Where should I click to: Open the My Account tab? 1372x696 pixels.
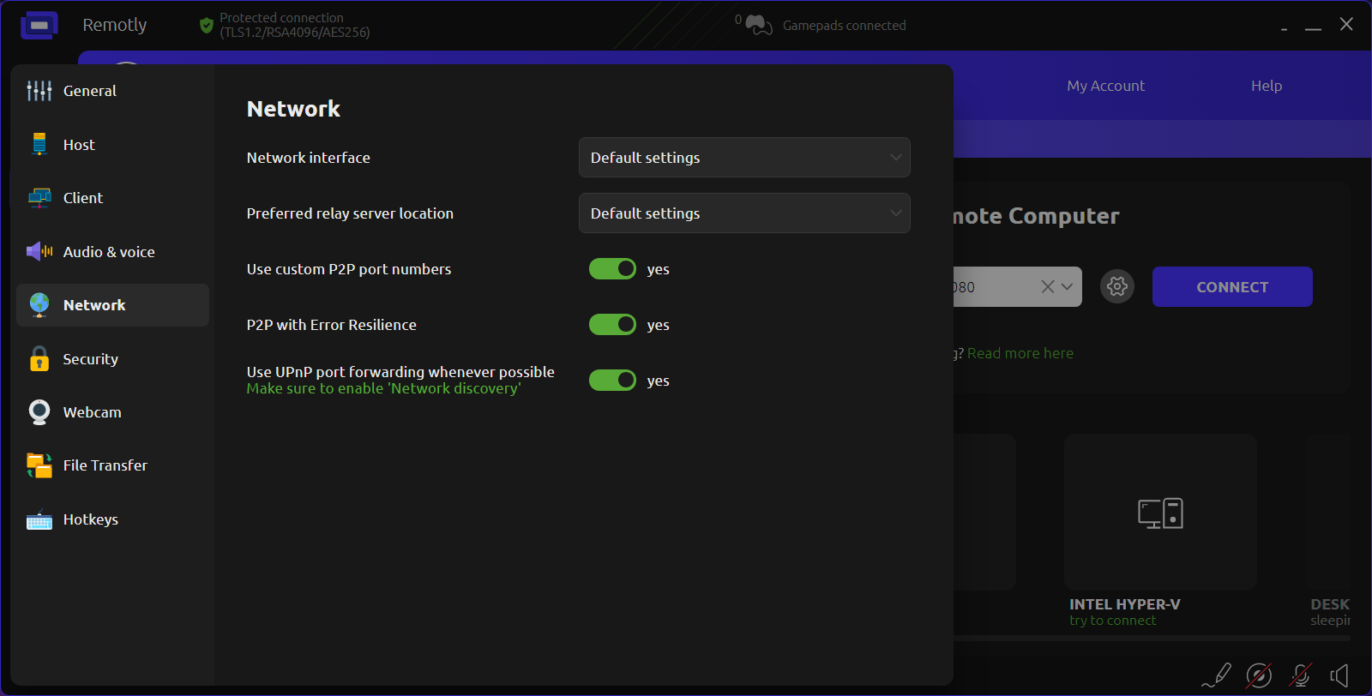(x=1105, y=86)
